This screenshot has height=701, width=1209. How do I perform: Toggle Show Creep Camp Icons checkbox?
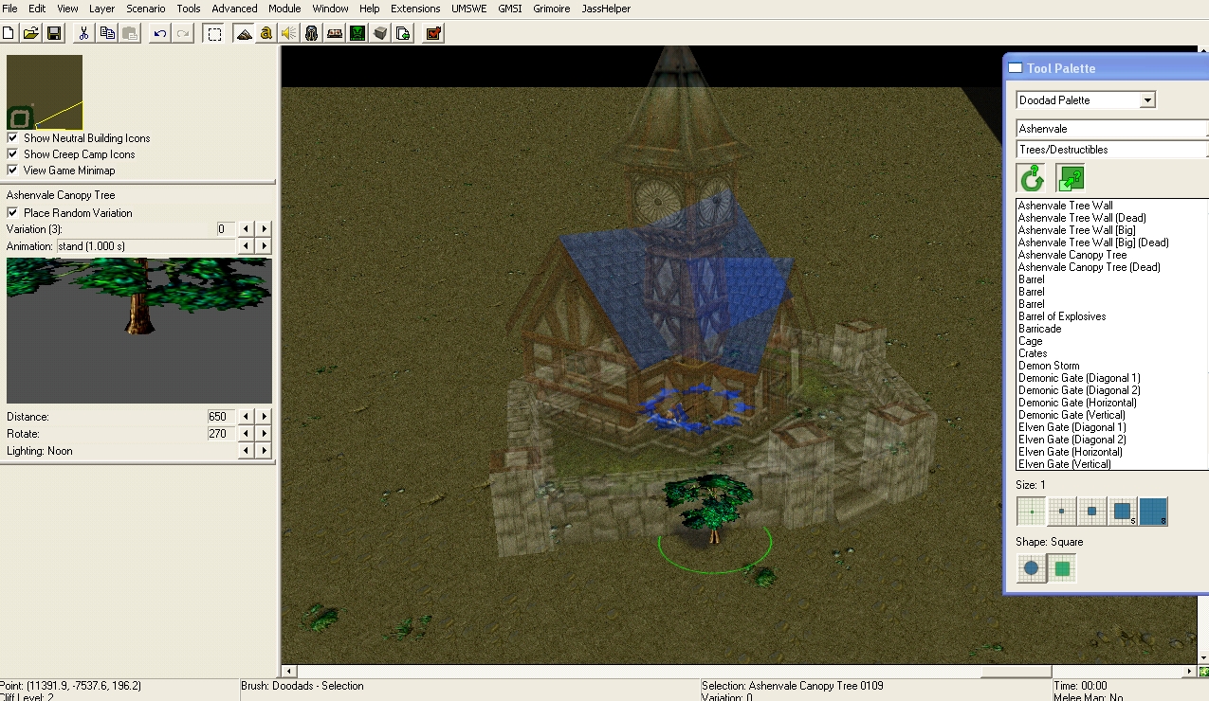(x=12, y=154)
